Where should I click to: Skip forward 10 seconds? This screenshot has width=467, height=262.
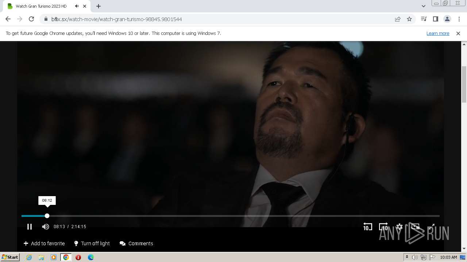point(383,227)
